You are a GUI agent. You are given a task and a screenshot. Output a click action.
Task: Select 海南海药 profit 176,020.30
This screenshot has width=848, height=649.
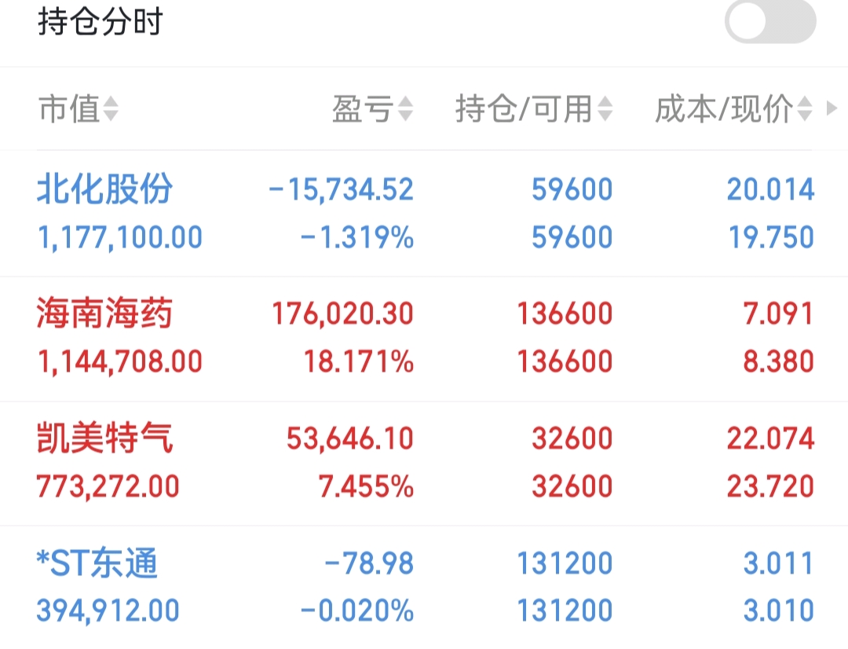point(343,314)
